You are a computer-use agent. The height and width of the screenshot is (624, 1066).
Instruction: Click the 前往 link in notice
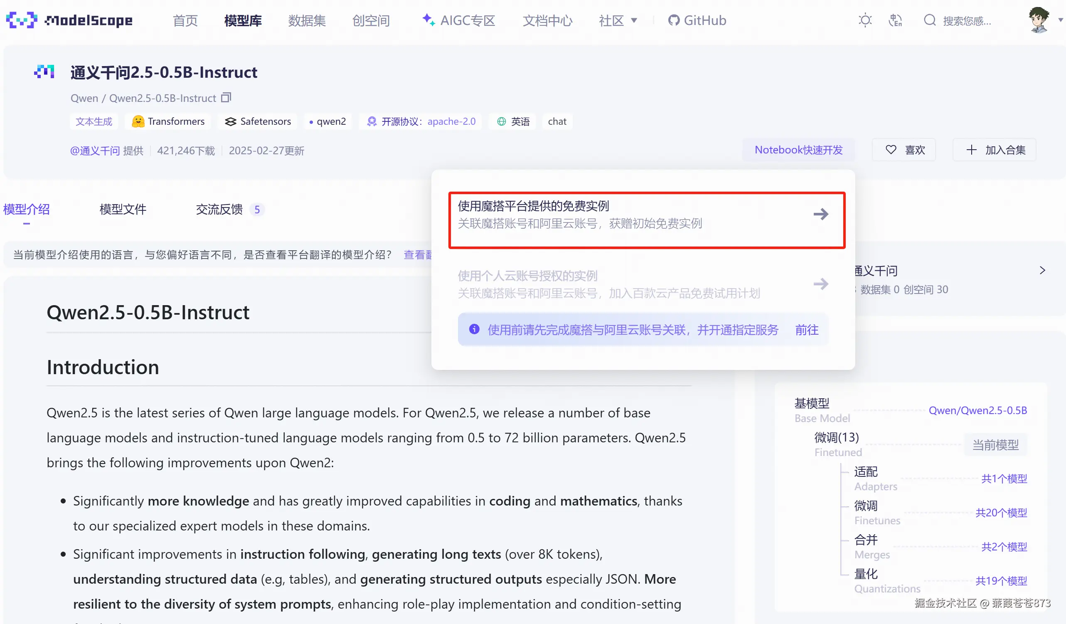point(807,330)
